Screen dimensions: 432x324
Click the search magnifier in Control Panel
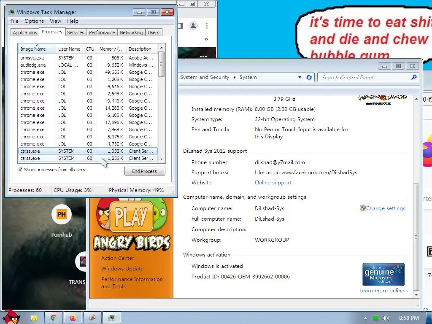(x=414, y=78)
